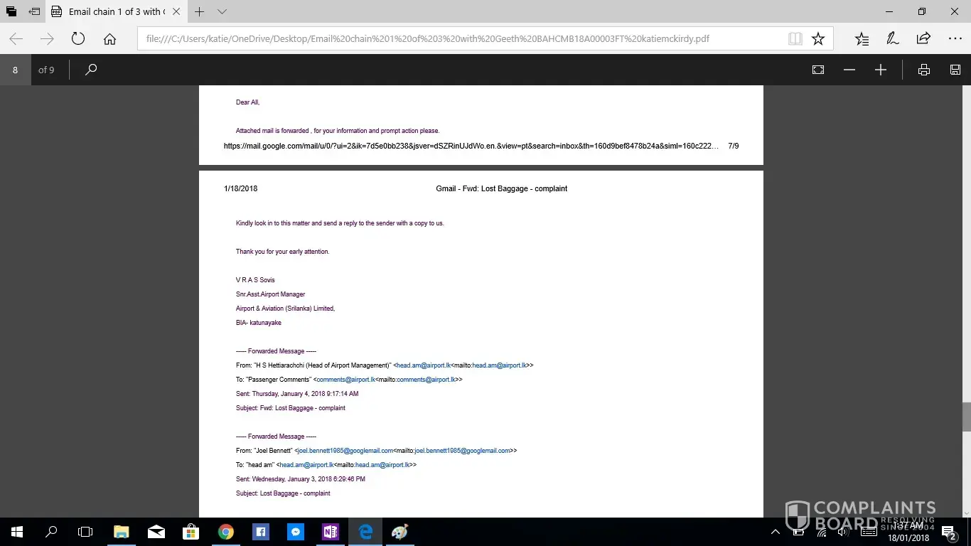
Task: Open the Windows Start menu
Action: [17, 532]
